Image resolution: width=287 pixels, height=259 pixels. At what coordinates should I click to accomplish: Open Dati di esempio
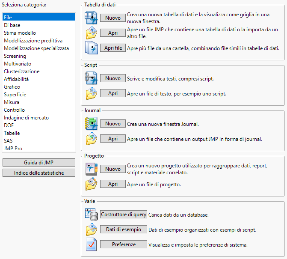124,229
